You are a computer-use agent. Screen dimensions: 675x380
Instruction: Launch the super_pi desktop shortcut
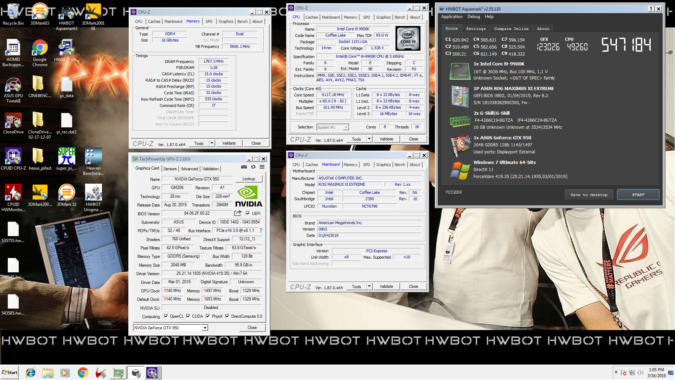click(66, 159)
